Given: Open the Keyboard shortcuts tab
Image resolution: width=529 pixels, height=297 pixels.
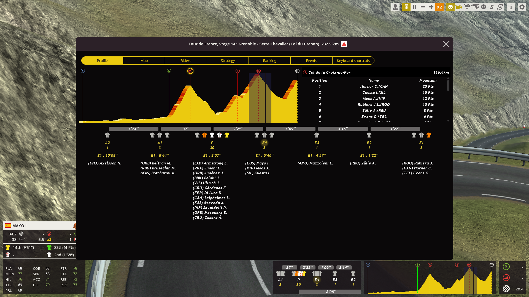Looking at the screenshot, I should [353, 61].
